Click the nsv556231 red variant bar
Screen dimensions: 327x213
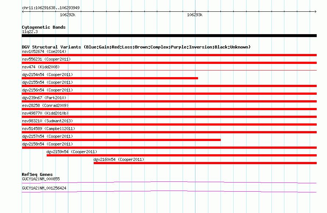click(x=169, y=63)
